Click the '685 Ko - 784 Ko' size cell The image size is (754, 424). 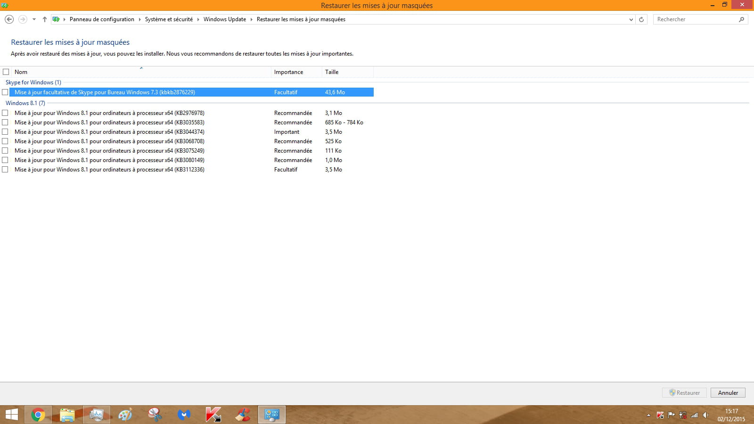344,122
